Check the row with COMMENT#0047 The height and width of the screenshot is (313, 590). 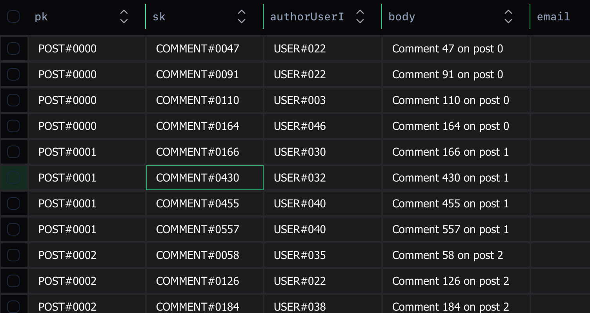13,49
